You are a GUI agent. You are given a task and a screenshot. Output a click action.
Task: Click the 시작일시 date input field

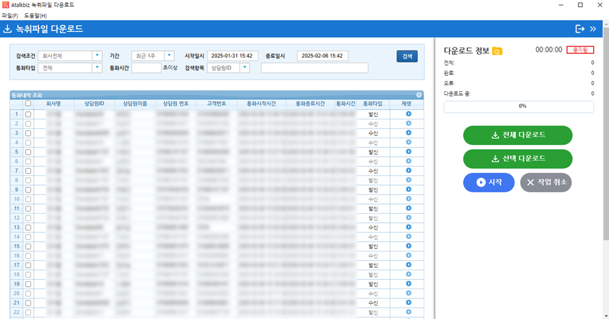point(233,56)
